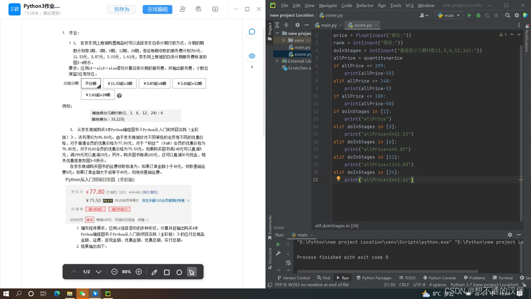
Task: Click the Expand All icon in Project panel
Action: (278, 25)
